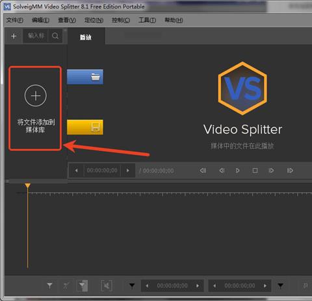The width and height of the screenshot is (312, 301).
Task: Switch to the 播放 tab
Action: pyautogui.click(x=86, y=37)
